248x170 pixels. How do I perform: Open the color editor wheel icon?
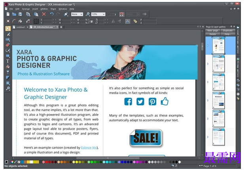[x=12, y=162]
